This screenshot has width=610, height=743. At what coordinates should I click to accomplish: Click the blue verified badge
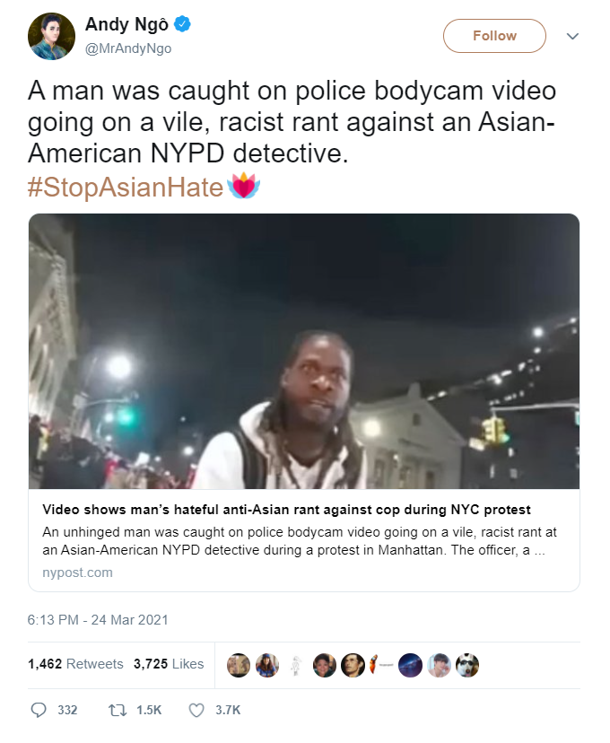[183, 23]
